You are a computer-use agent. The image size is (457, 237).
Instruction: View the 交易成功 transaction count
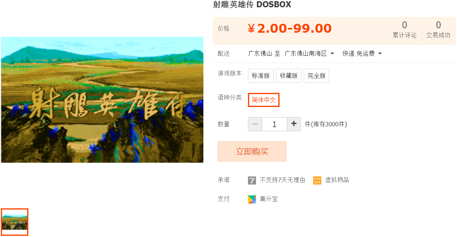point(438,29)
